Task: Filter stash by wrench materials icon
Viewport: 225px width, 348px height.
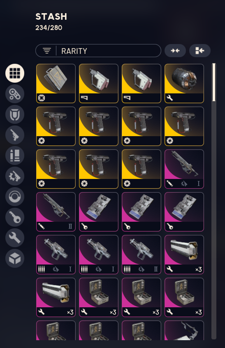Action: coord(15,238)
